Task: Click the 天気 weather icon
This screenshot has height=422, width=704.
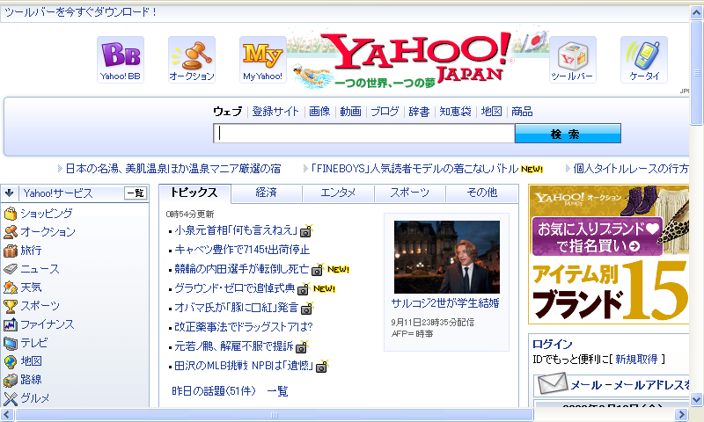Action: pos(11,287)
